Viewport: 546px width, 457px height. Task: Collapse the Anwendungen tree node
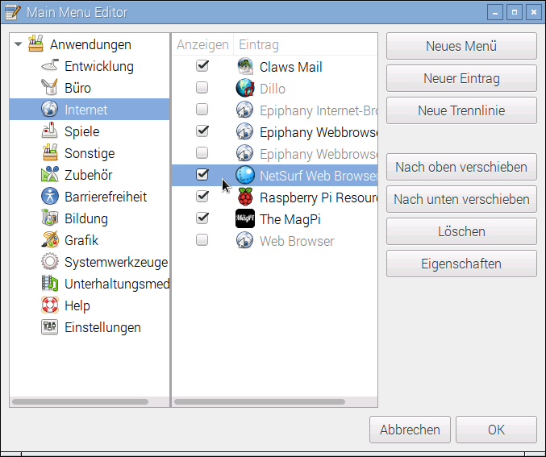tap(18, 45)
